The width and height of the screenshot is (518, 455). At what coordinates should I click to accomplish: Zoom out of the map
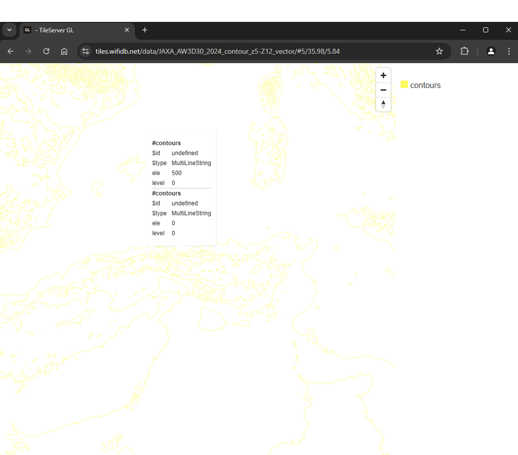(x=383, y=90)
